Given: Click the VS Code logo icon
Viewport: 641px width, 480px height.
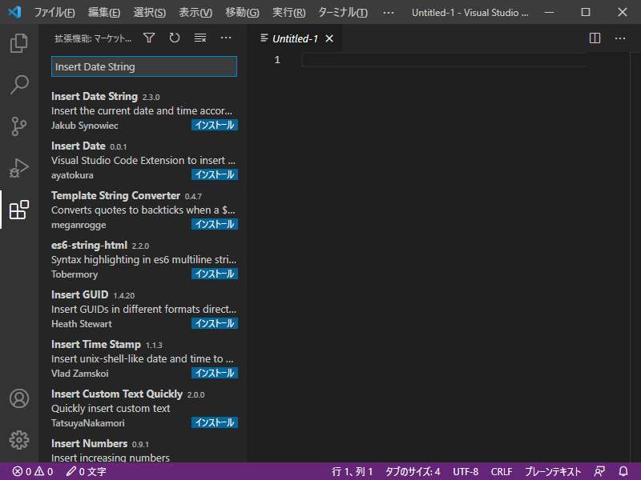Looking at the screenshot, I should pyautogui.click(x=14, y=12).
